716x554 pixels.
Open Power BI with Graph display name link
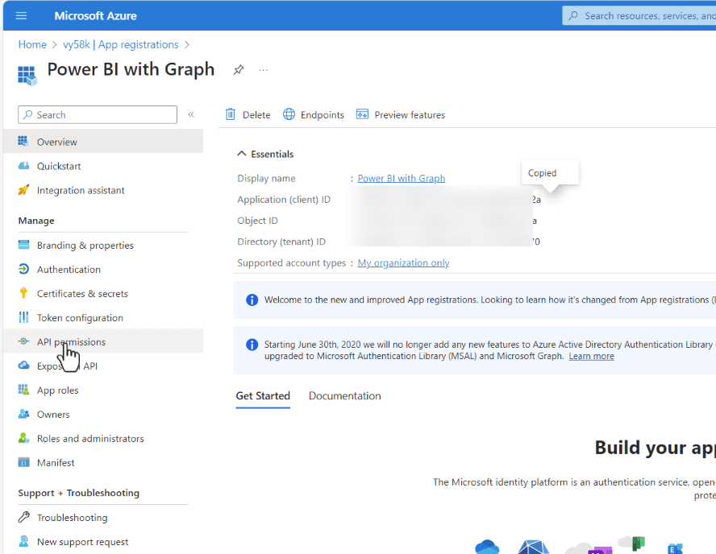coord(401,178)
